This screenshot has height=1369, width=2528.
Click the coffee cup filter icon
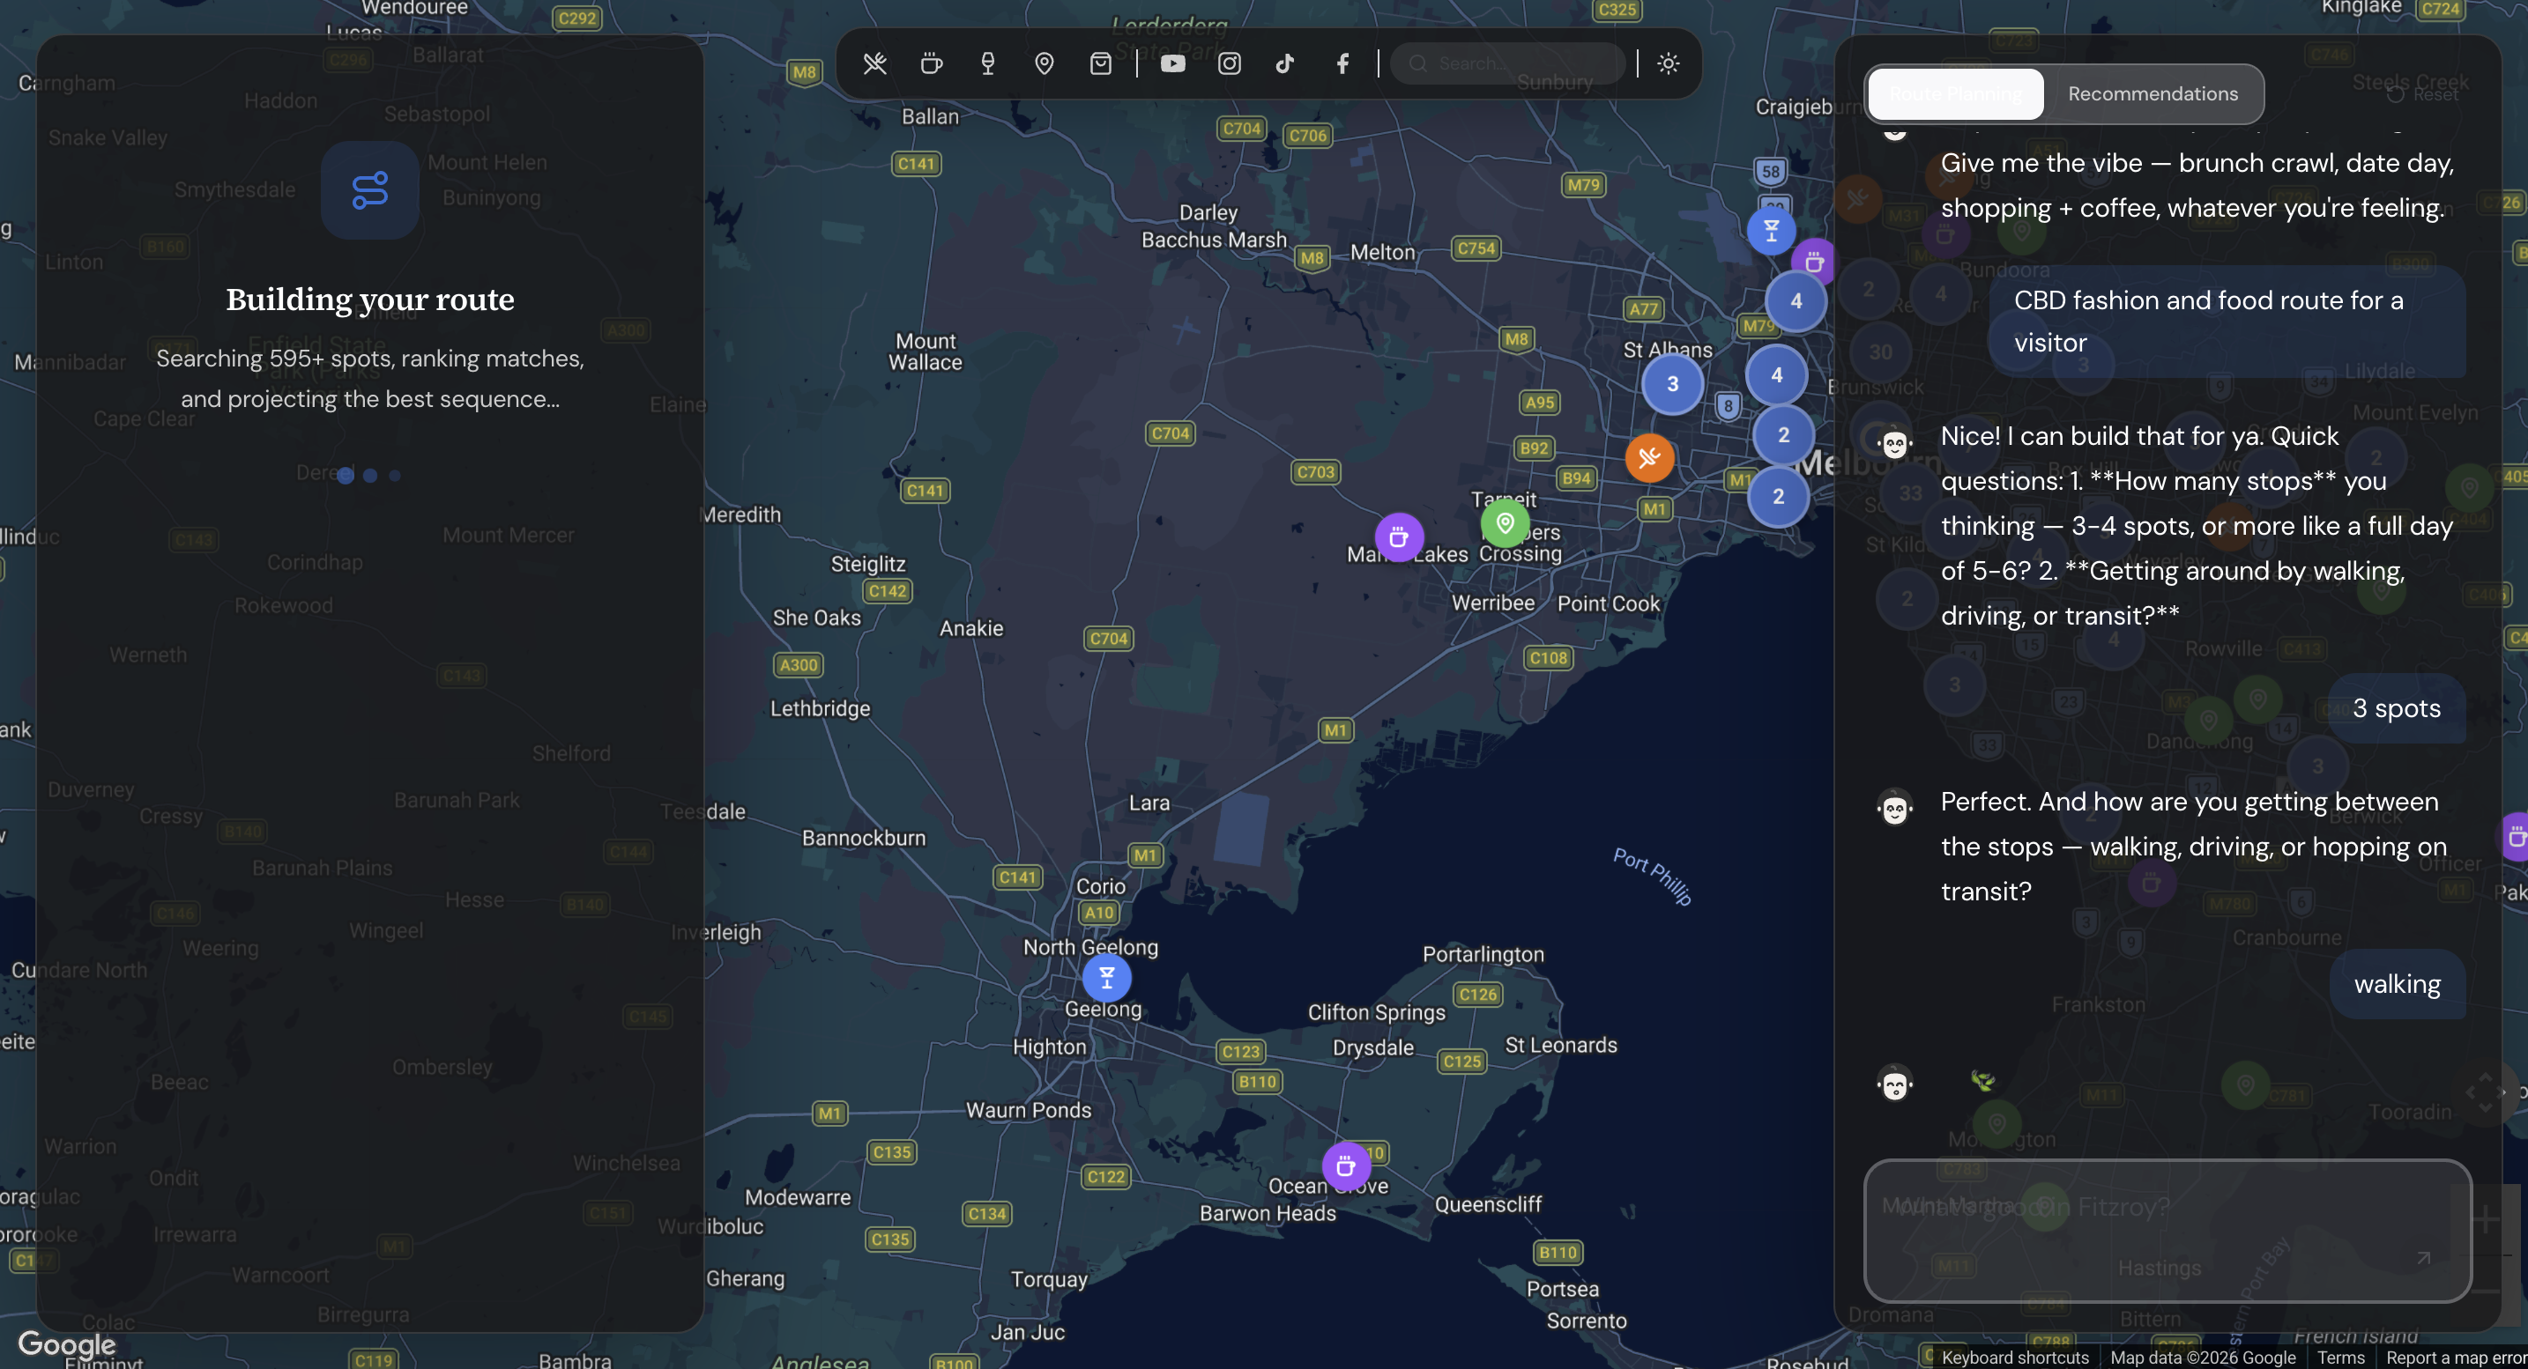click(932, 63)
